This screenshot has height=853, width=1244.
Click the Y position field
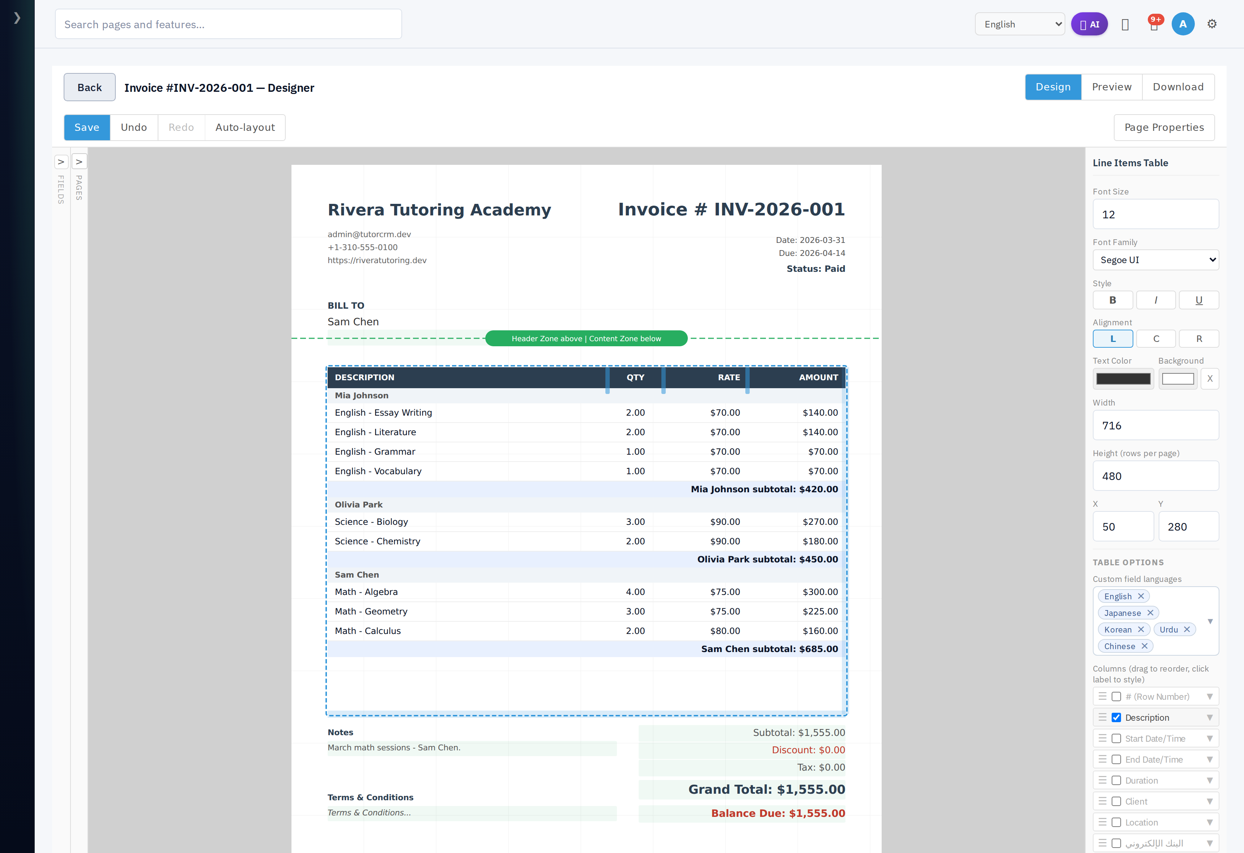pyautogui.click(x=1189, y=527)
